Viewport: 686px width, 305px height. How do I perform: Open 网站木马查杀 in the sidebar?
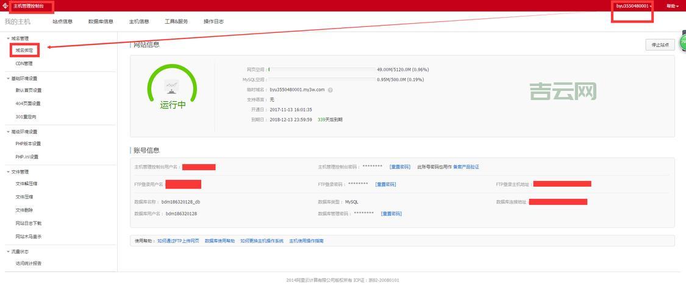pos(29,236)
